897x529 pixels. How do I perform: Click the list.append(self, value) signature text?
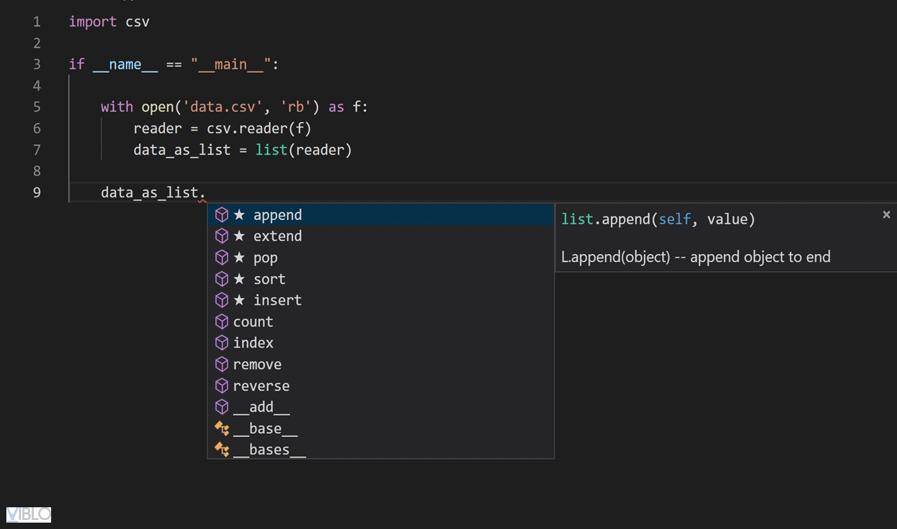coord(658,220)
